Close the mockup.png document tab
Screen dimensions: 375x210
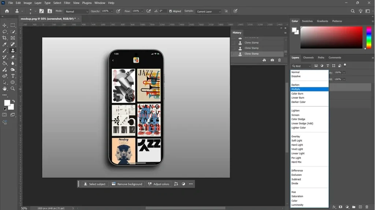click(x=78, y=19)
